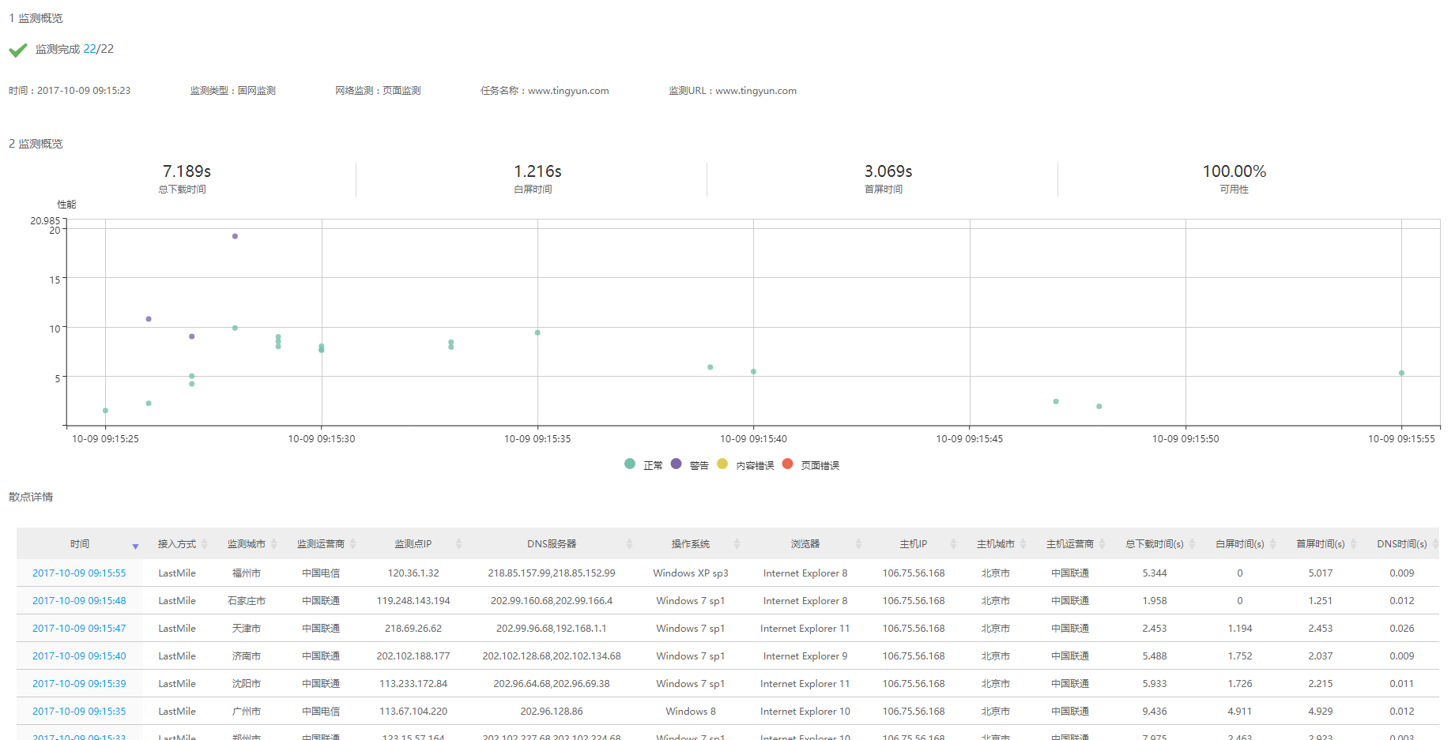Sort table by 接入方式 column arrows
The width and height of the screenshot is (1455, 740).
click(205, 544)
